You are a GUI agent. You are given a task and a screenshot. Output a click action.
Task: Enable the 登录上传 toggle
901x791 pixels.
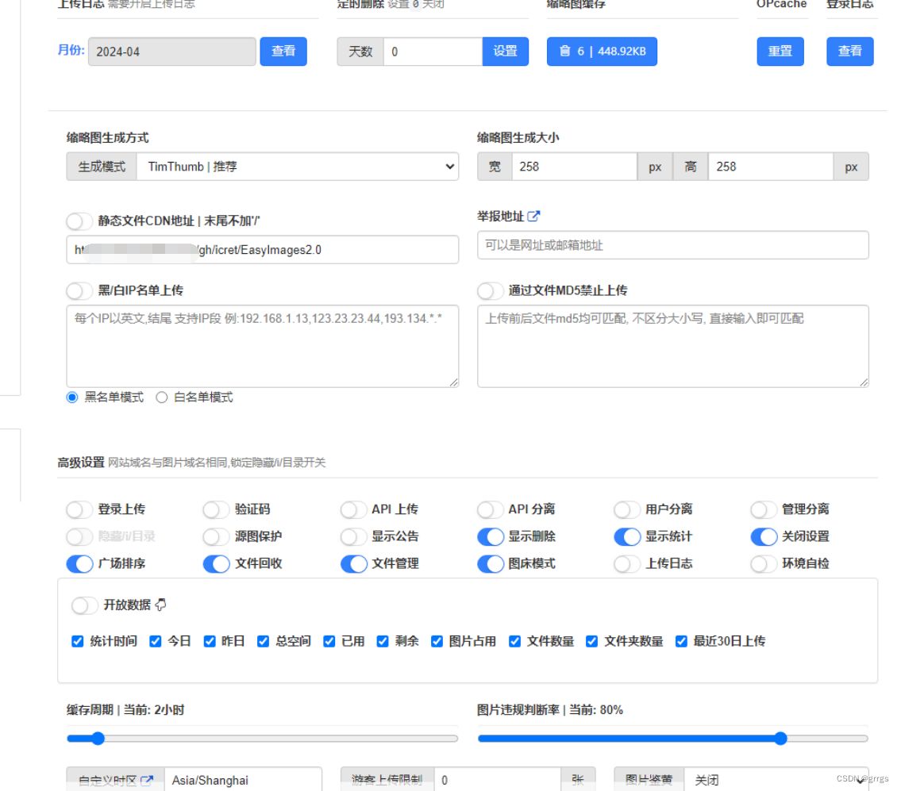[80, 509]
